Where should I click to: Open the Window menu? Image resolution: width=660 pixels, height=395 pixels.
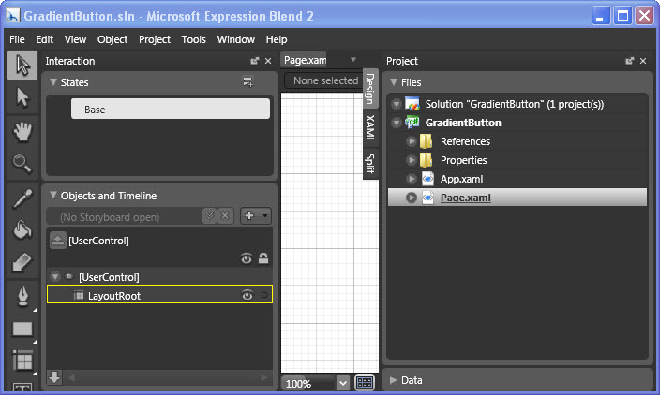tap(235, 39)
